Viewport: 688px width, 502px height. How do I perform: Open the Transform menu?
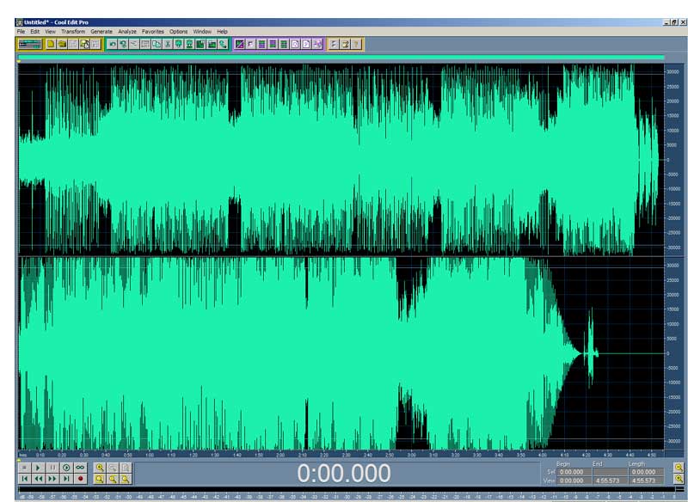(73, 32)
